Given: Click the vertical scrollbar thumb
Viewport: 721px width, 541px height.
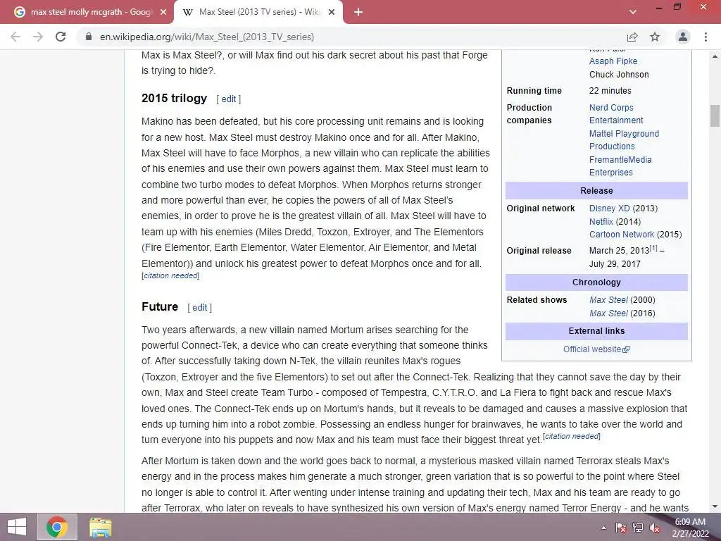Looking at the screenshot, I should pyautogui.click(x=715, y=116).
